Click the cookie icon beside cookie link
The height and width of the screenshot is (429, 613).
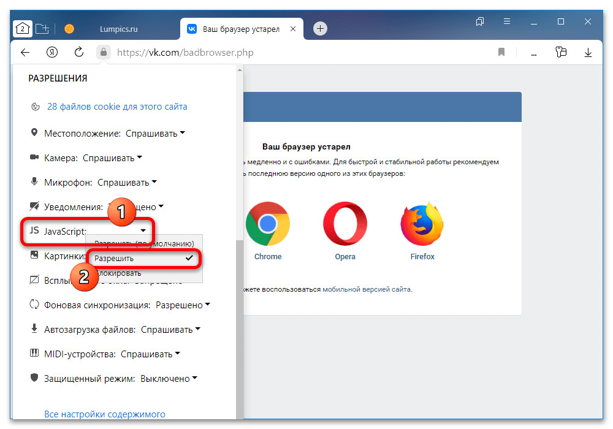35,107
